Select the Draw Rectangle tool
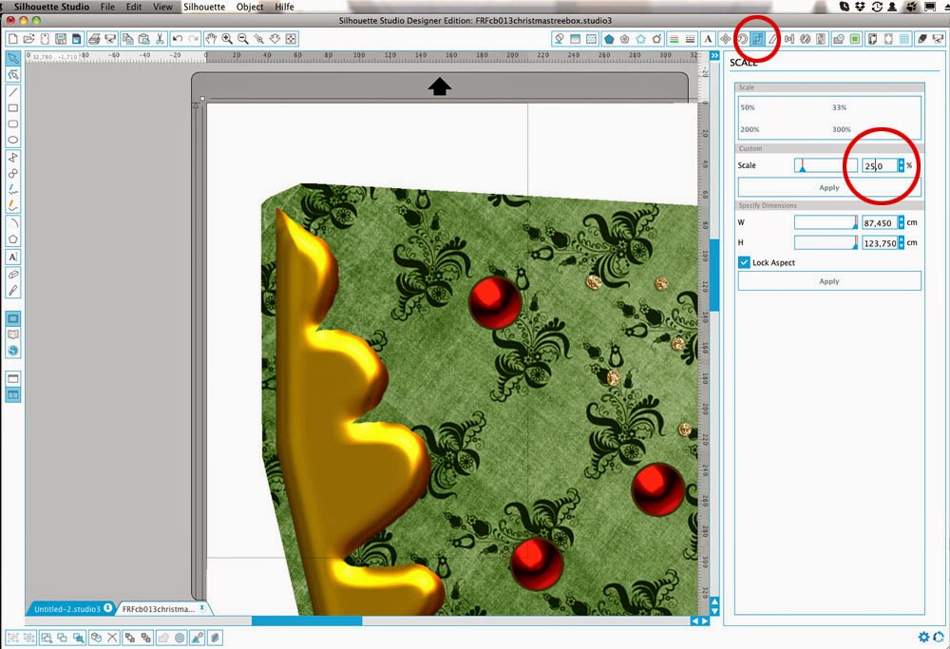Screen dimensions: 950x649 click(12, 108)
